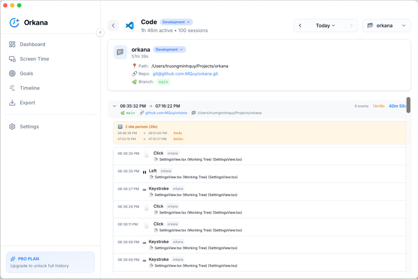This screenshot has height=279, width=418.
Task: Collapse the sidebar with the chevron handle
Action: [x=100, y=33]
